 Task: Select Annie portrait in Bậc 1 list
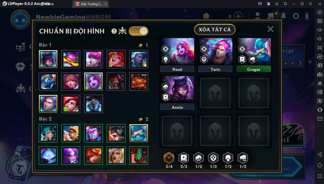click(x=48, y=59)
